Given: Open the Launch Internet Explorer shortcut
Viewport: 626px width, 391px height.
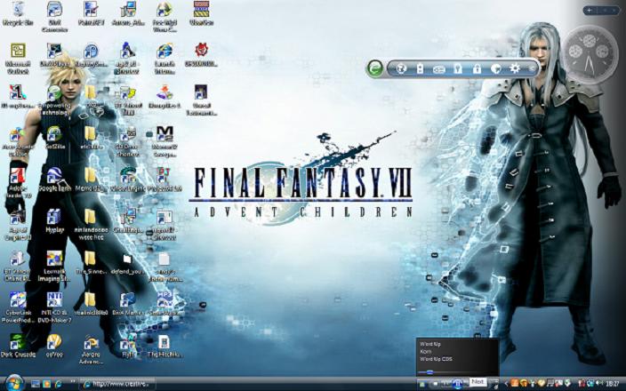Looking at the screenshot, I should click(165, 59).
